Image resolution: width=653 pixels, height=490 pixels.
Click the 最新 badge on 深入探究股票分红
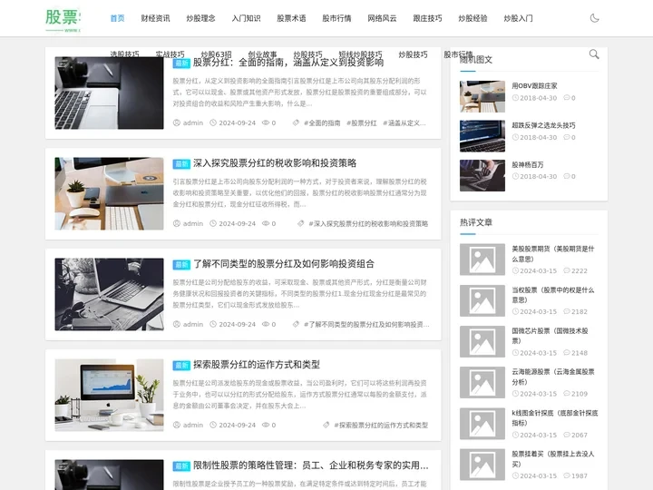(181, 164)
